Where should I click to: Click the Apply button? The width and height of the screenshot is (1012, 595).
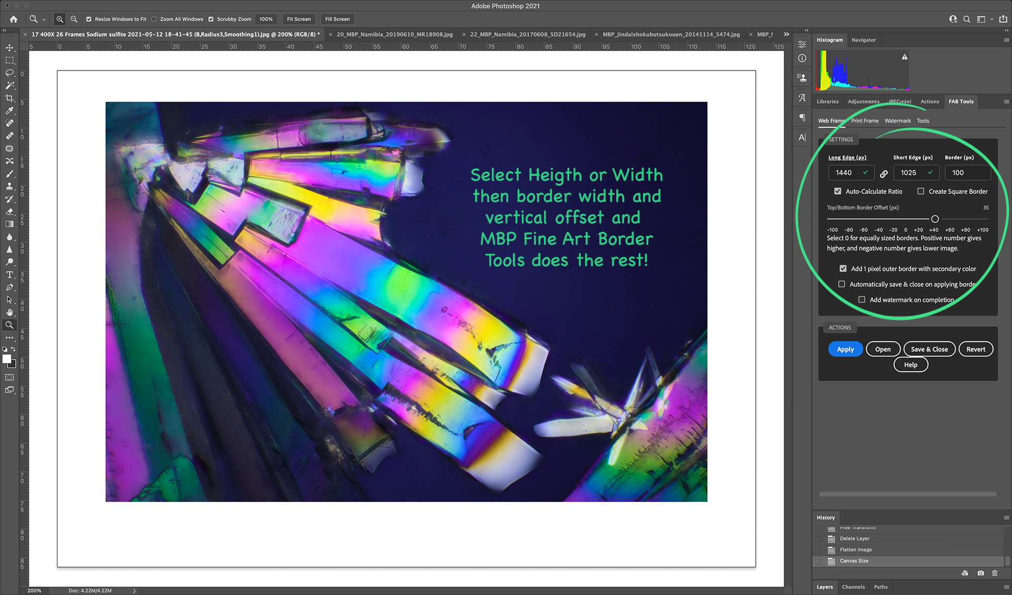(x=845, y=349)
